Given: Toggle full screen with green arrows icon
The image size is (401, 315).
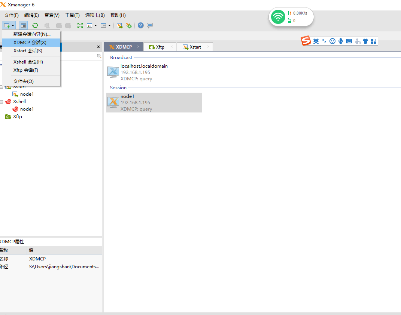Looking at the screenshot, I should [x=80, y=25].
